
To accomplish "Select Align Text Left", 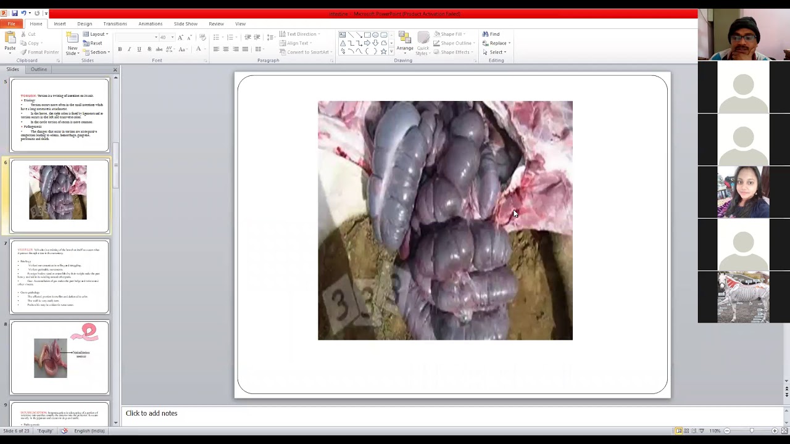I will pyautogui.click(x=216, y=49).
